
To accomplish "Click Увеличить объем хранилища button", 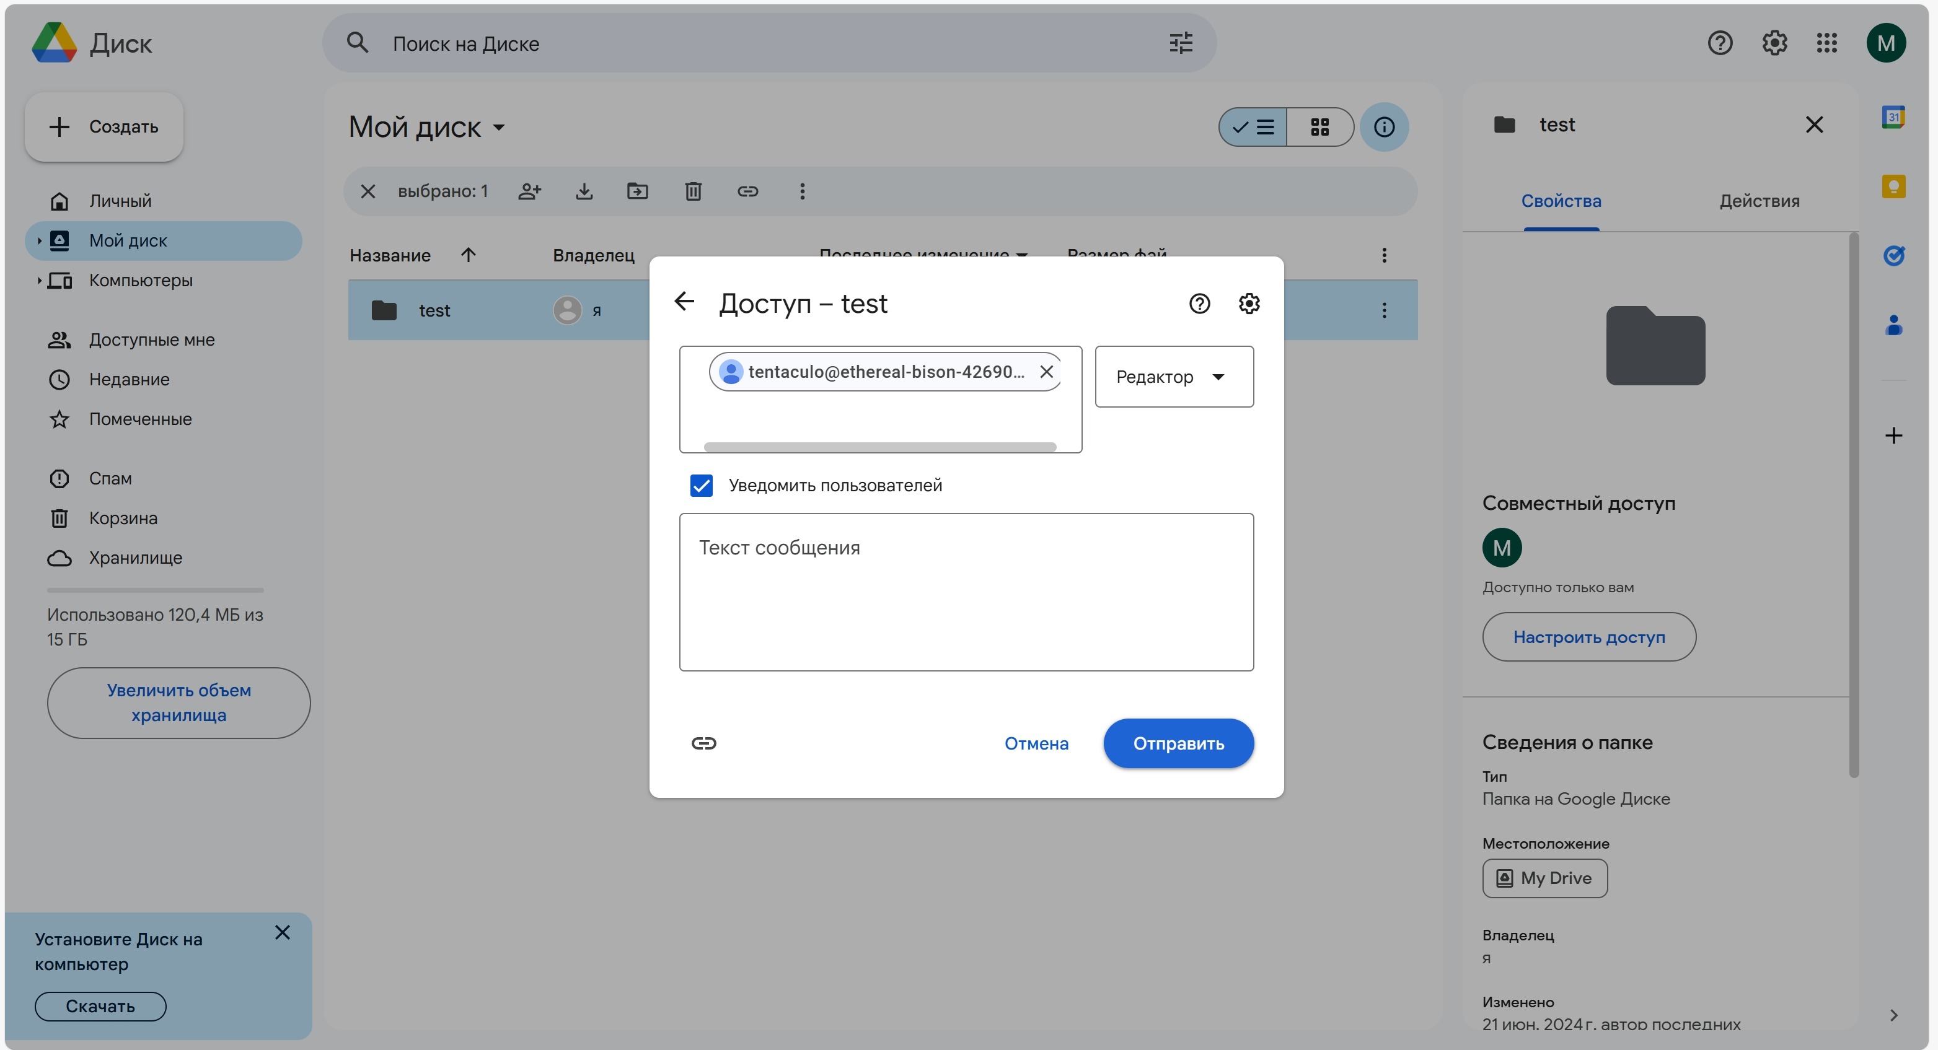I will pyautogui.click(x=178, y=702).
